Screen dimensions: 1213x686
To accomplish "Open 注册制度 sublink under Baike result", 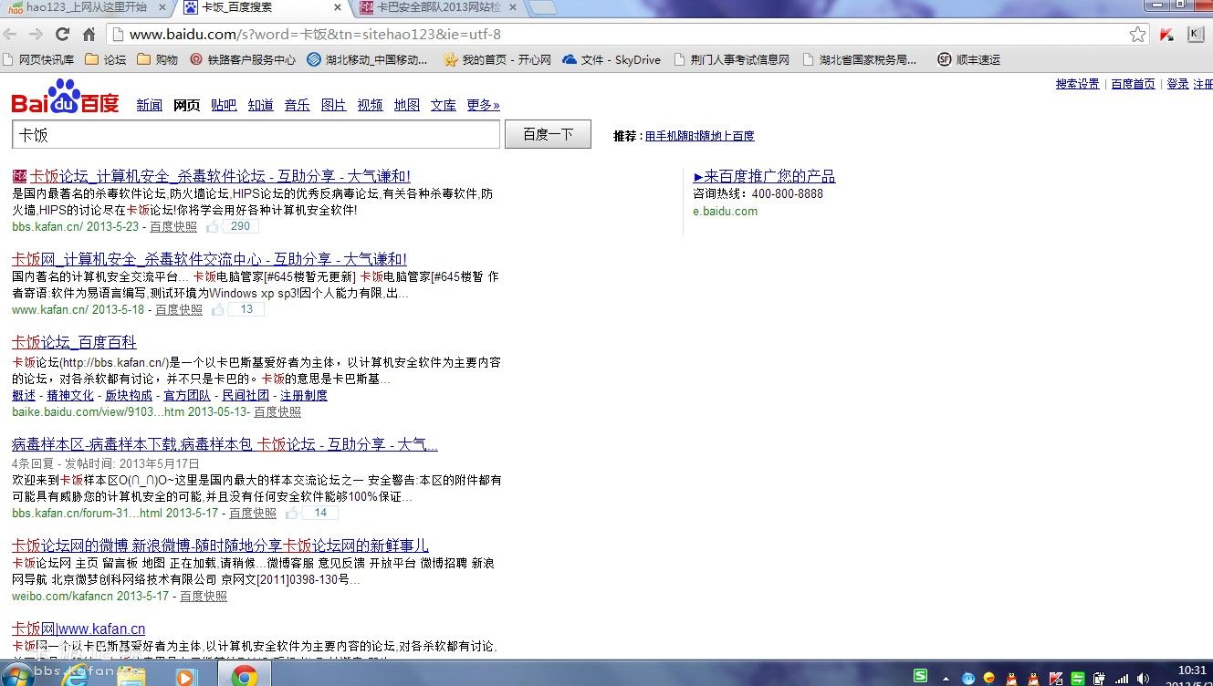I will pyautogui.click(x=304, y=395).
